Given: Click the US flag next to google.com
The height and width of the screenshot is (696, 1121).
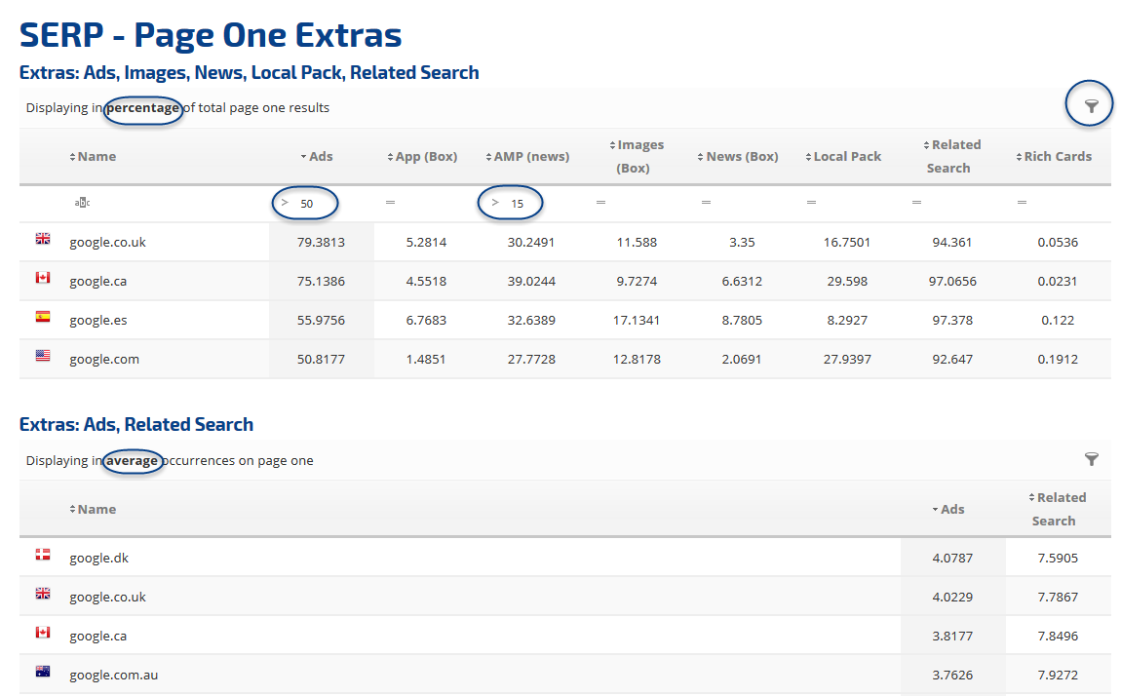Looking at the screenshot, I should pos(43,357).
